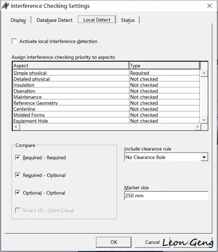Switch to the Database Detect tab
This screenshot has height=252, width=218.
click(x=54, y=20)
